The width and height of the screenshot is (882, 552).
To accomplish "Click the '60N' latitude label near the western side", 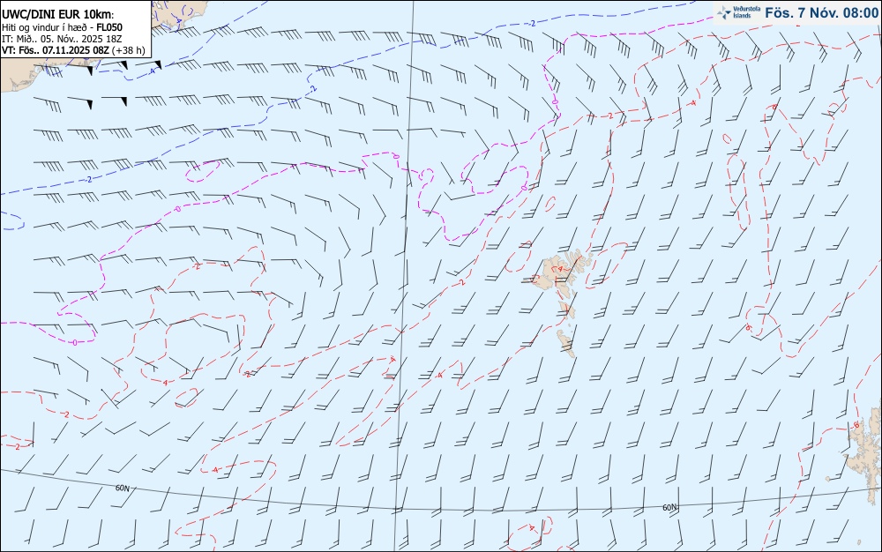I will pos(122,489).
